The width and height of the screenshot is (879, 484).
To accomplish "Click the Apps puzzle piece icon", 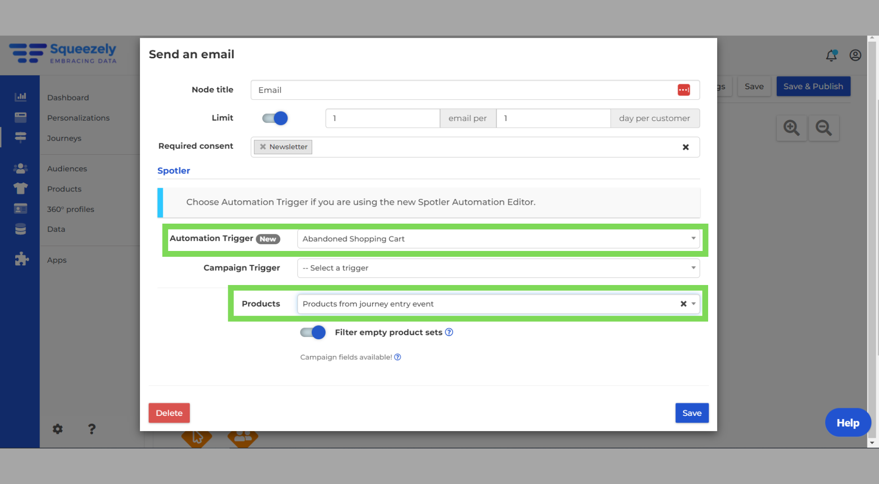I will coord(22,259).
